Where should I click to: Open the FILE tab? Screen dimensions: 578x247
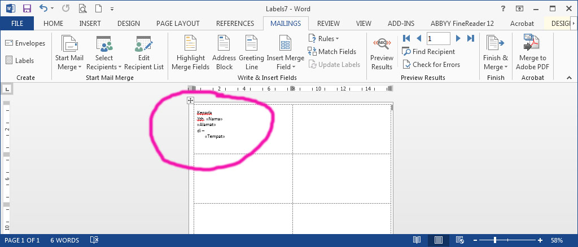tap(17, 24)
